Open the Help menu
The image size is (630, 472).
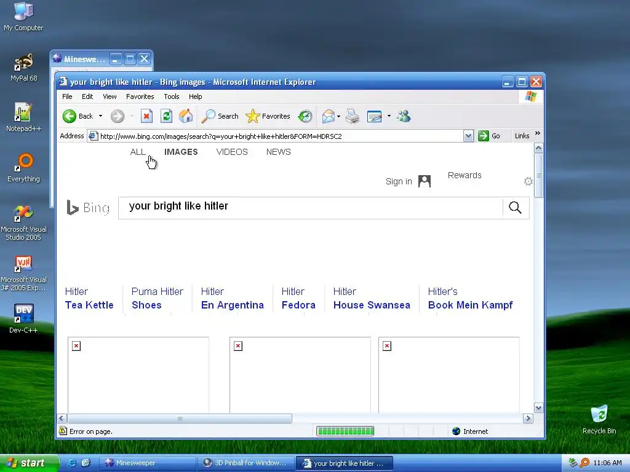click(x=195, y=96)
